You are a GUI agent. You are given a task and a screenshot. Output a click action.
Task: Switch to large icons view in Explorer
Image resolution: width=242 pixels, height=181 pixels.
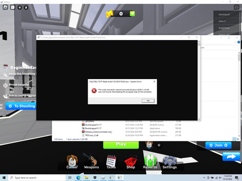click(238, 139)
